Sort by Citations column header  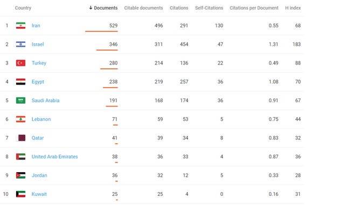[179, 8]
